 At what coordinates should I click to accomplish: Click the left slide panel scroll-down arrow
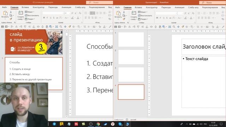67,116
